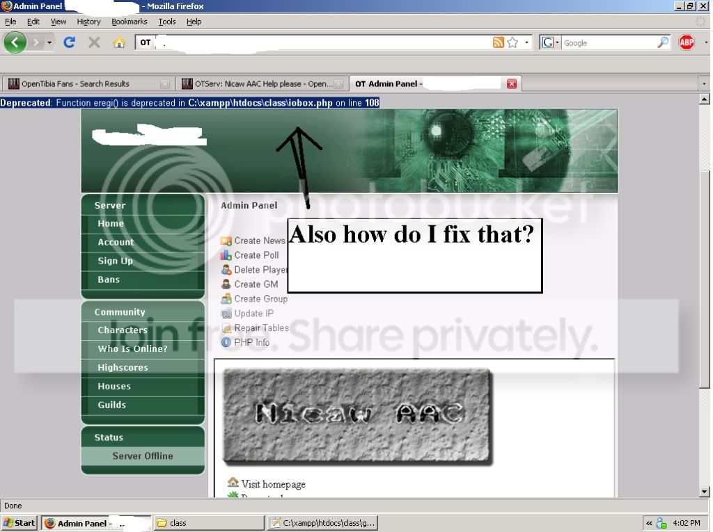Switch to the C:\xampp\htdocs\class taskbar editor item
Image resolution: width=713 pixels, height=532 pixels.
(323, 523)
